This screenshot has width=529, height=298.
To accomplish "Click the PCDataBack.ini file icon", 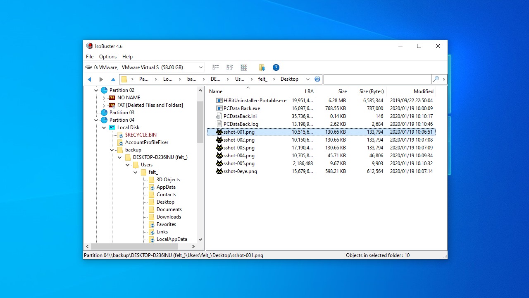I will point(219,116).
